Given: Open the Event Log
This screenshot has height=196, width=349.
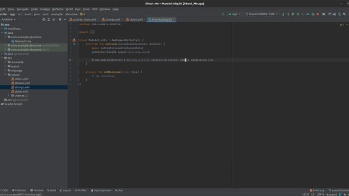Looking at the screenshot, I should [317, 191].
